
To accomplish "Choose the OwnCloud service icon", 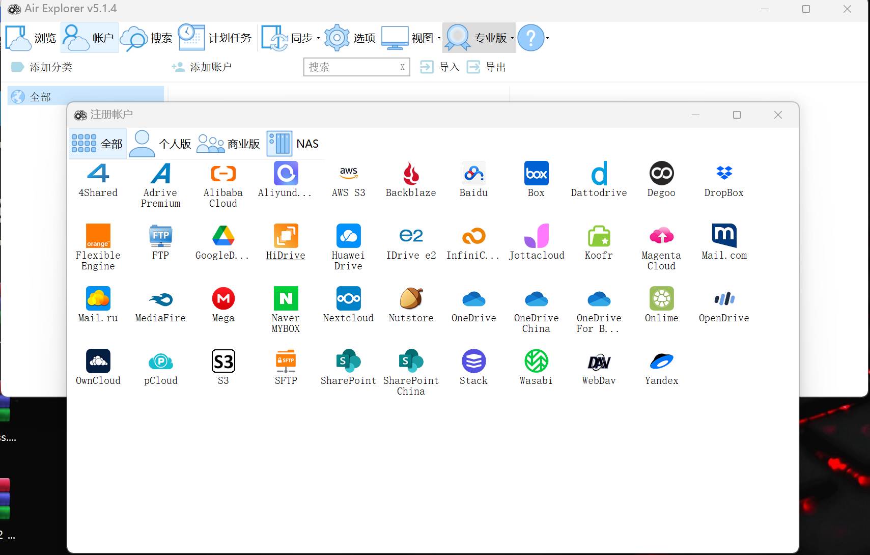I will pos(98,362).
